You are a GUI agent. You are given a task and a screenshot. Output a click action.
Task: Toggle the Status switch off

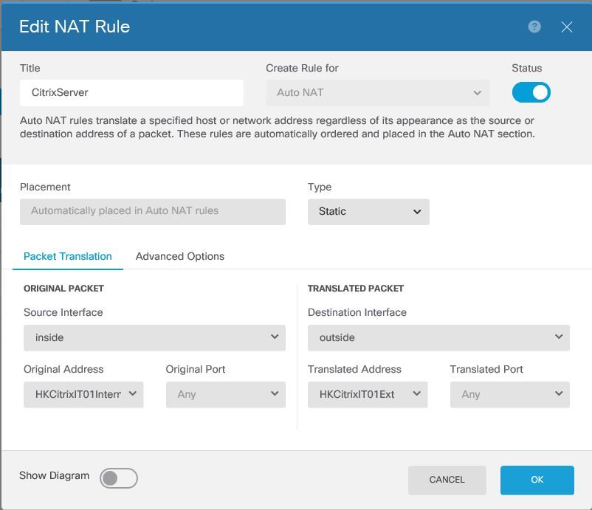(531, 92)
